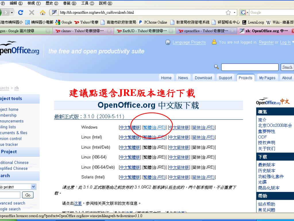Viewport: 294px width, 221px height.
Task: Select the Support navigation tab
Action: click(225, 78)
